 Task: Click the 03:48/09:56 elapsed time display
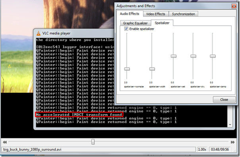pyautogui.click(x=220, y=149)
